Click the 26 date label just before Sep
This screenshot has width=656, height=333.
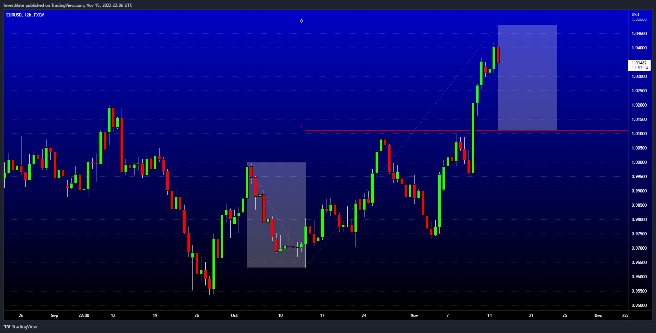tap(21, 315)
